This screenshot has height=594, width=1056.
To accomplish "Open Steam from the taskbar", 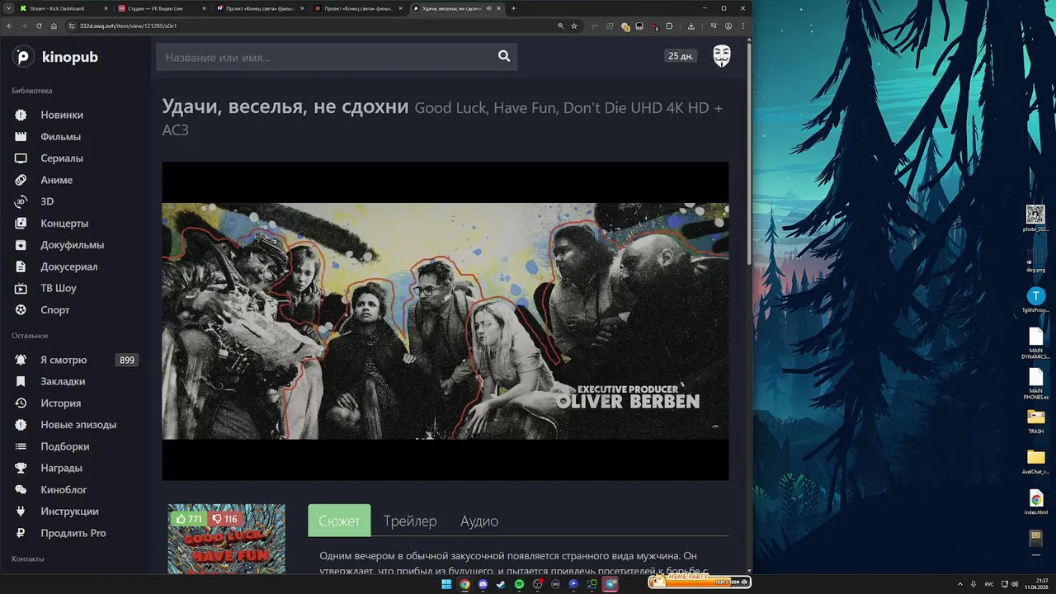I will tap(501, 584).
